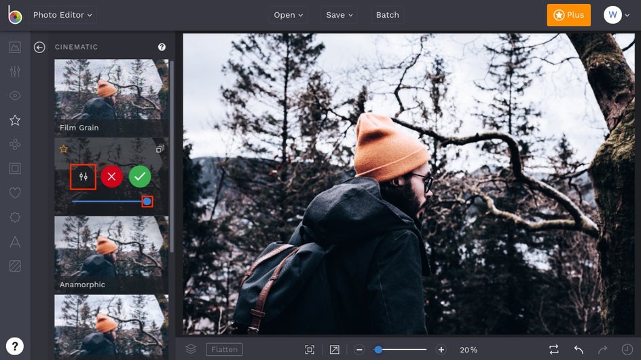Click the fit-to-screen icon
This screenshot has width=641, height=360.
310,350
